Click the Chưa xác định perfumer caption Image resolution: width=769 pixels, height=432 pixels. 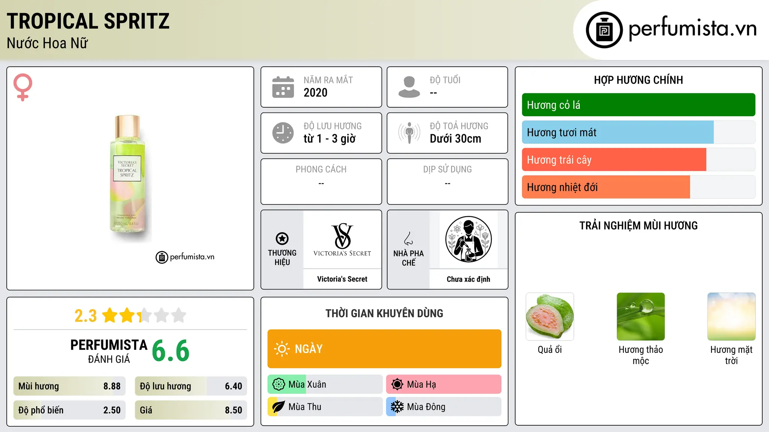pos(468,279)
